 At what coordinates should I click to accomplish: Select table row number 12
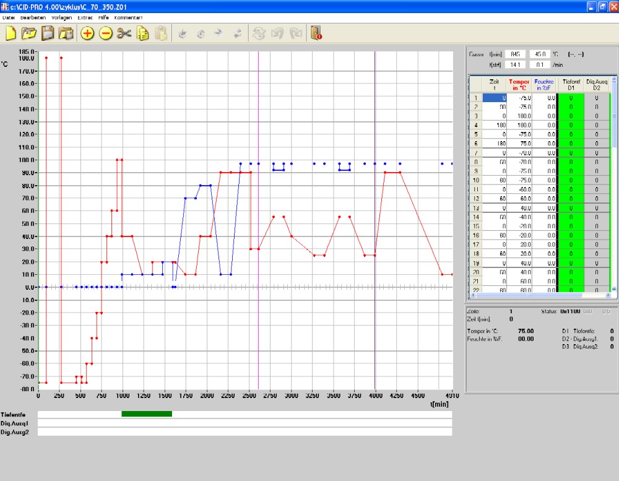click(x=476, y=199)
